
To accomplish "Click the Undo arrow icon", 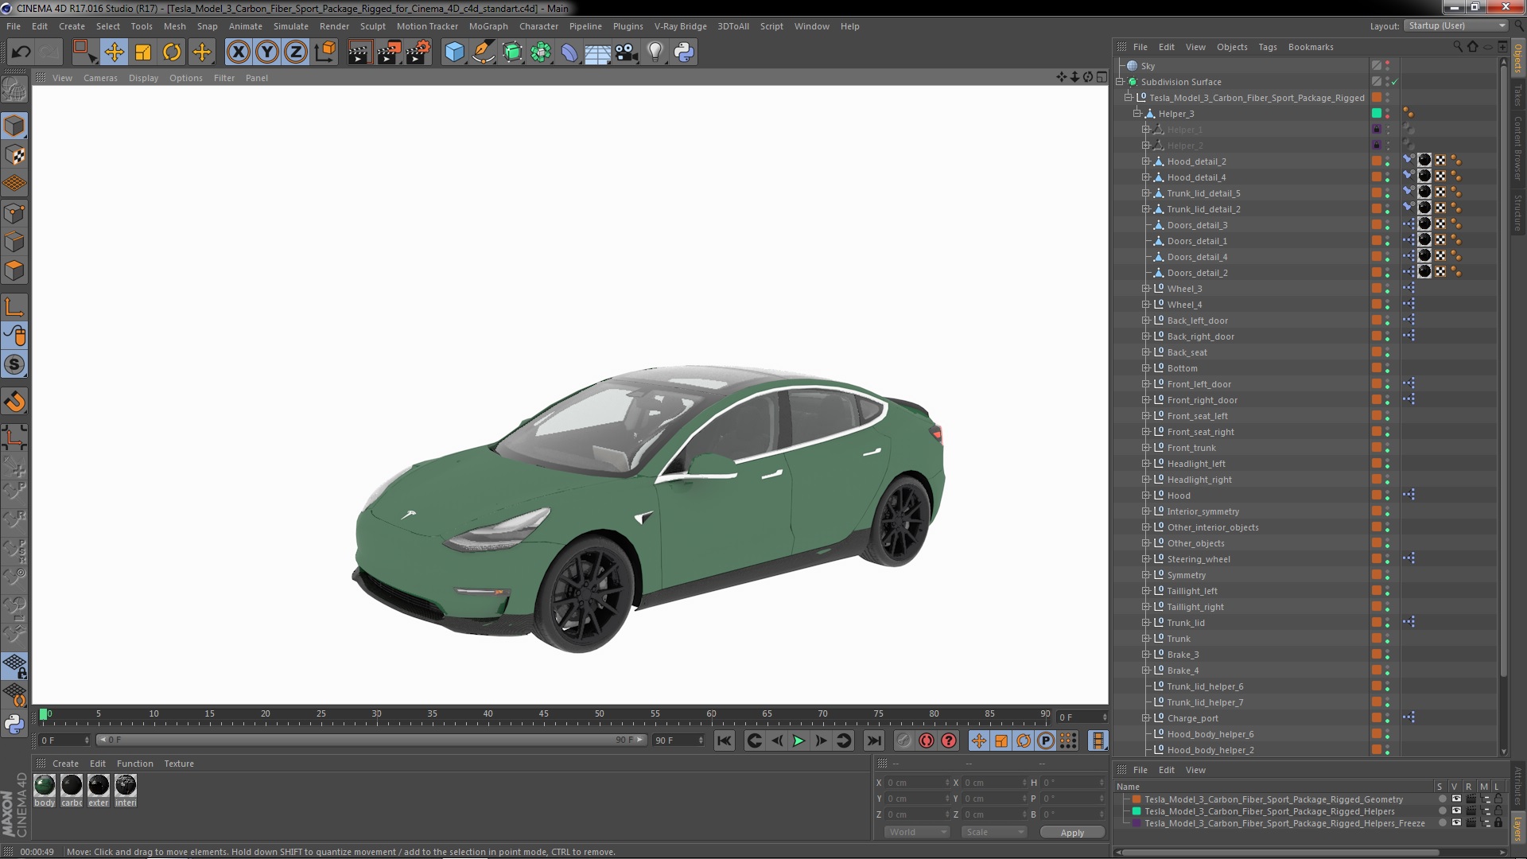I will point(21,52).
